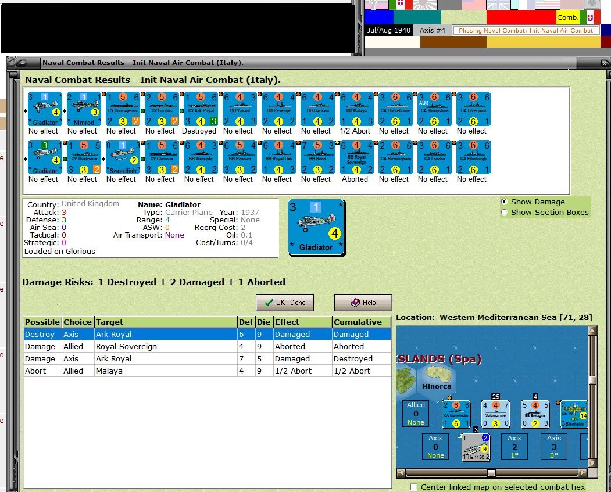Viewport: 611px width, 492px height.
Task: Click the Choice column header
Action: click(78, 322)
